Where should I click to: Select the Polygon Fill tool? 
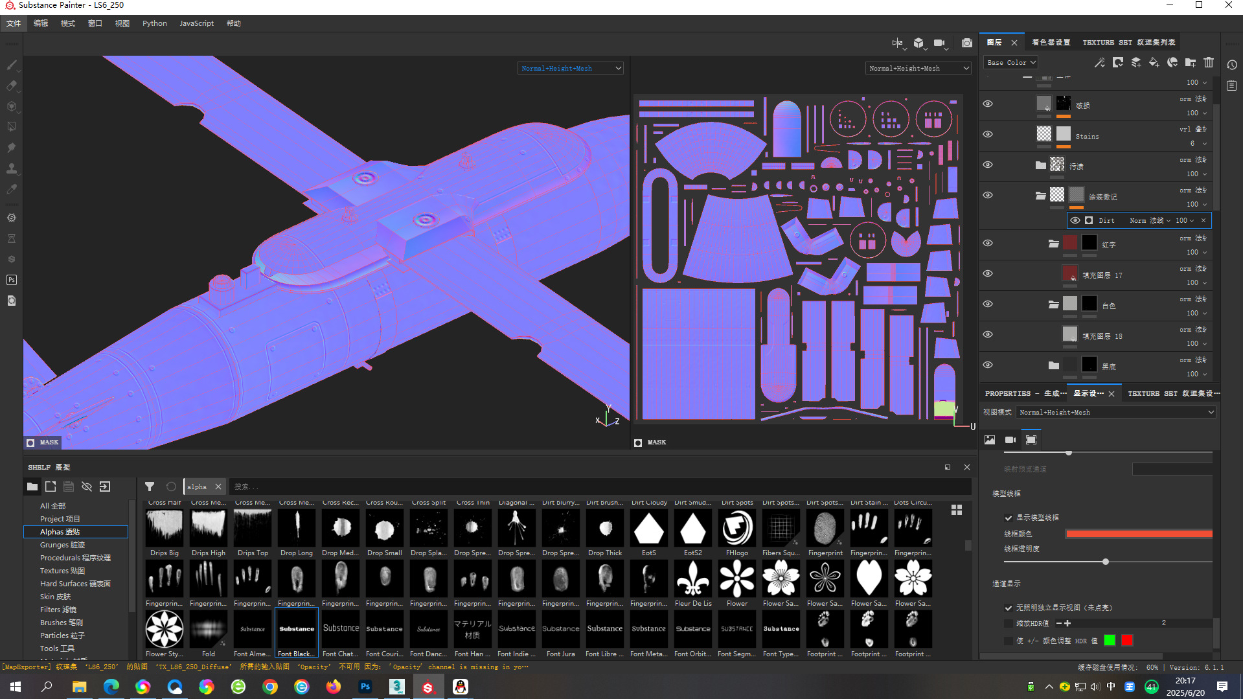pos(12,127)
